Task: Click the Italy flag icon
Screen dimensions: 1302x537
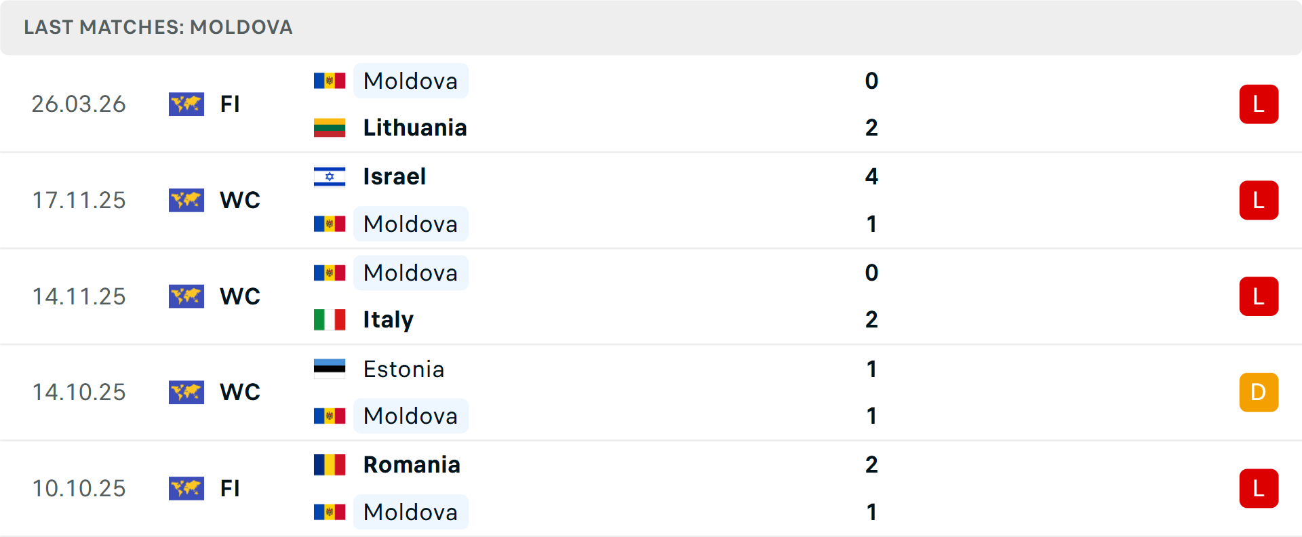Action: [330, 319]
